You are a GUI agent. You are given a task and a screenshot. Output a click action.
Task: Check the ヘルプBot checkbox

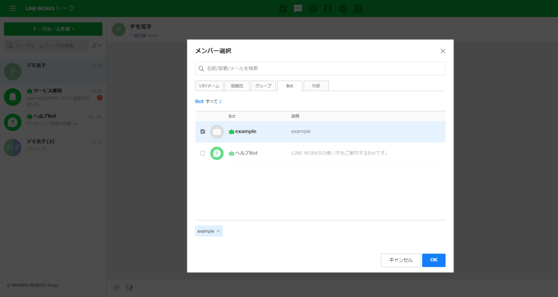(x=203, y=153)
